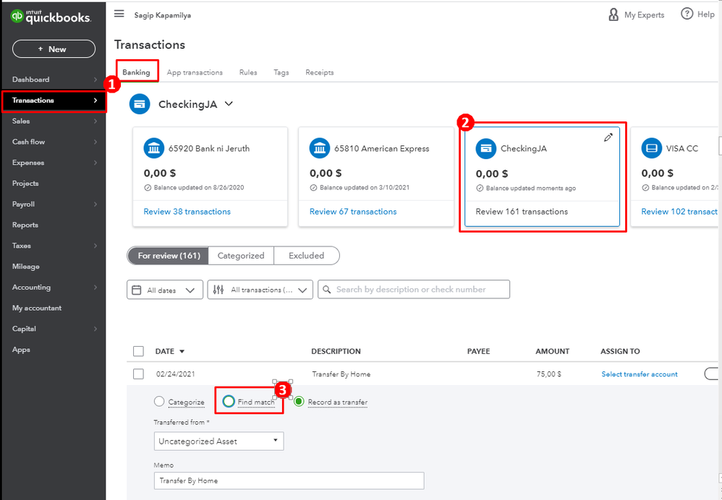Tick the select-all transactions checkbox
722x500 pixels.
point(138,351)
